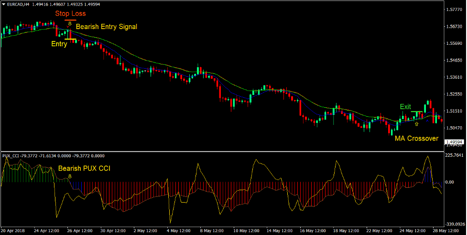Select the EURCAD,H4 chart title text

point(18,4)
